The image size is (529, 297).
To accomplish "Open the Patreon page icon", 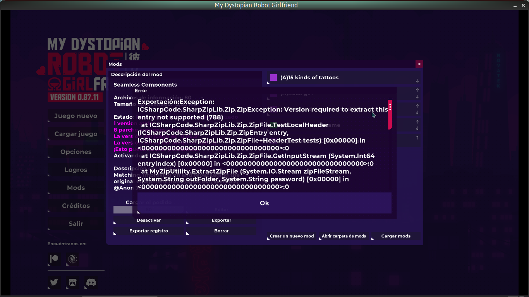I will point(54,259).
